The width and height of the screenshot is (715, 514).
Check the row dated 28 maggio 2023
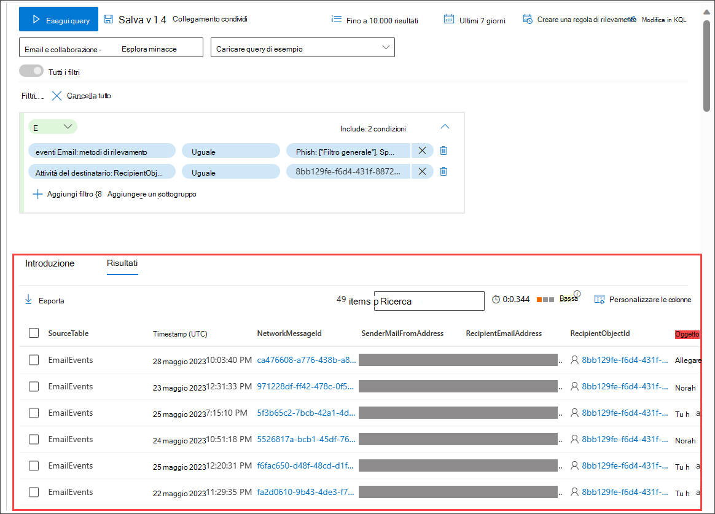click(34, 360)
